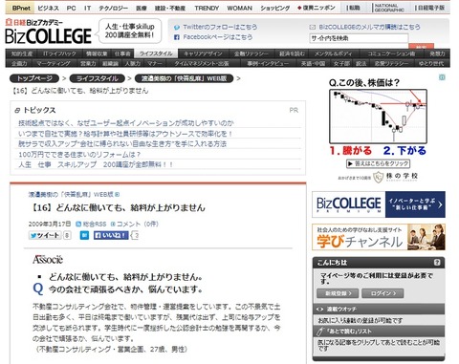
Task: Open topic link 100万円でできる住まいのリフォームは?
Action: pos(79,155)
